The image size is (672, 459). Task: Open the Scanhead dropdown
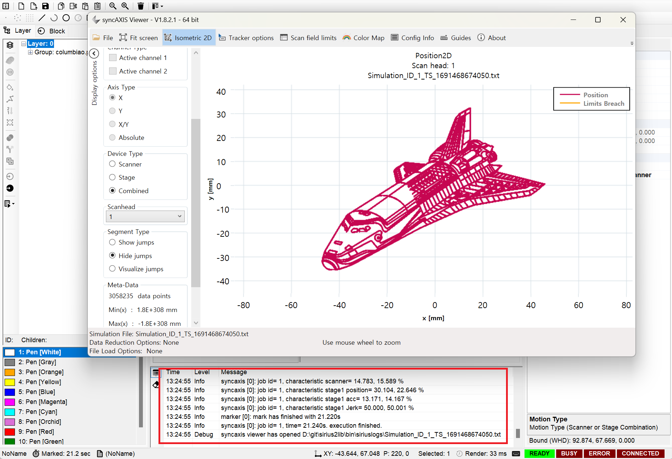click(145, 217)
